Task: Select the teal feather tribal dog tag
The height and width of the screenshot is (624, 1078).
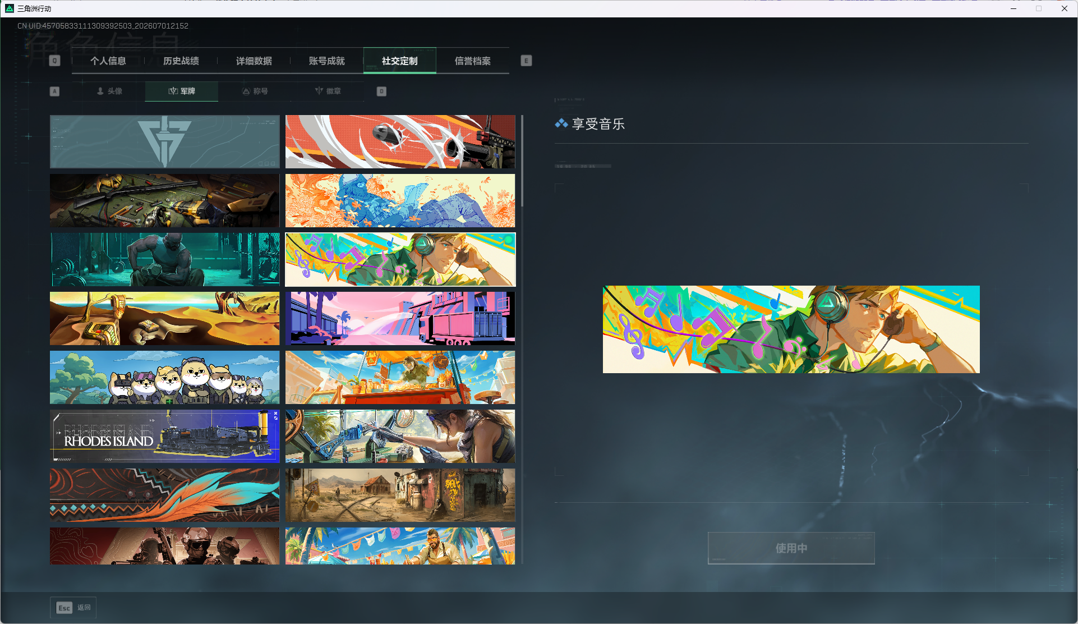Action: point(165,495)
